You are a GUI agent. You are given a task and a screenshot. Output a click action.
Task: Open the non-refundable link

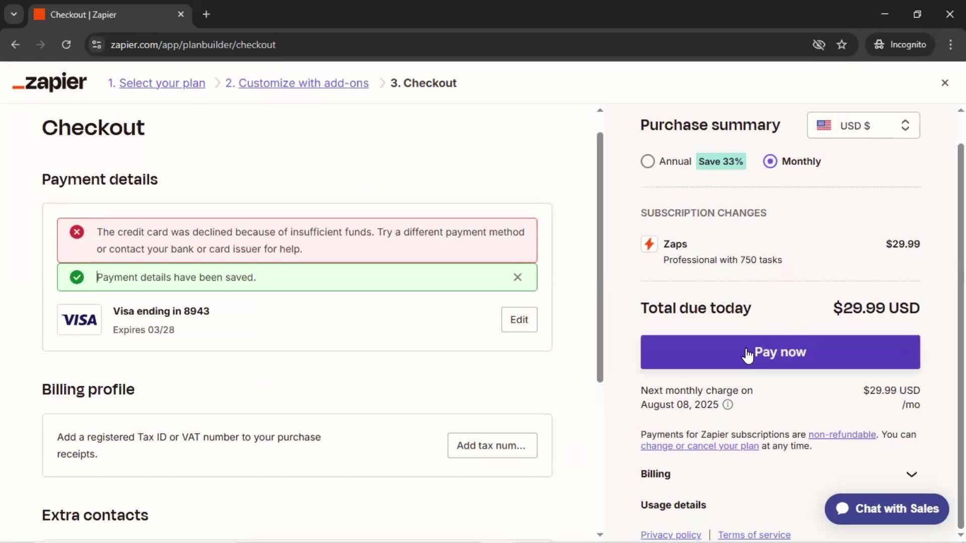point(842,434)
